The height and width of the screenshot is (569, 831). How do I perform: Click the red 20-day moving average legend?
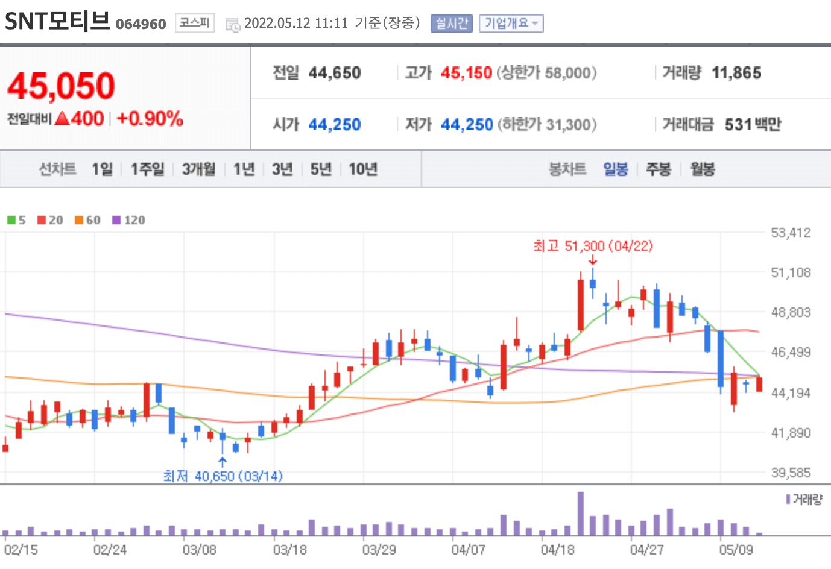[50, 220]
